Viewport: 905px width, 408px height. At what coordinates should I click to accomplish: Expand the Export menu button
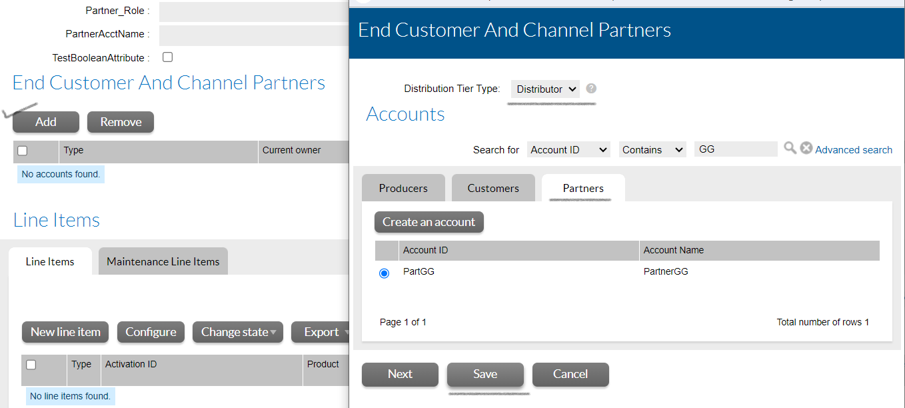click(321, 332)
